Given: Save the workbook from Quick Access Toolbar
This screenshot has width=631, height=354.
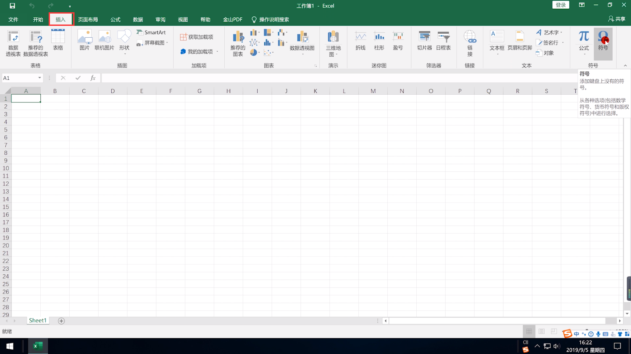Looking at the screenshot, I should [12, 6].
